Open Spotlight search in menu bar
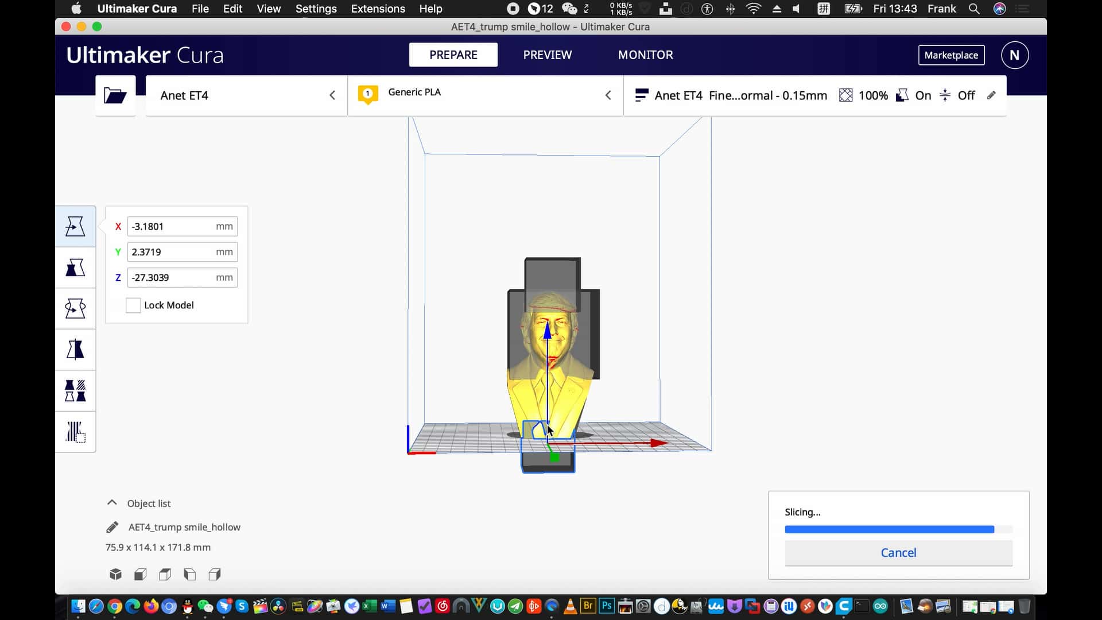The height and width of the screenshot is (620, 1102). click(974, 9)
